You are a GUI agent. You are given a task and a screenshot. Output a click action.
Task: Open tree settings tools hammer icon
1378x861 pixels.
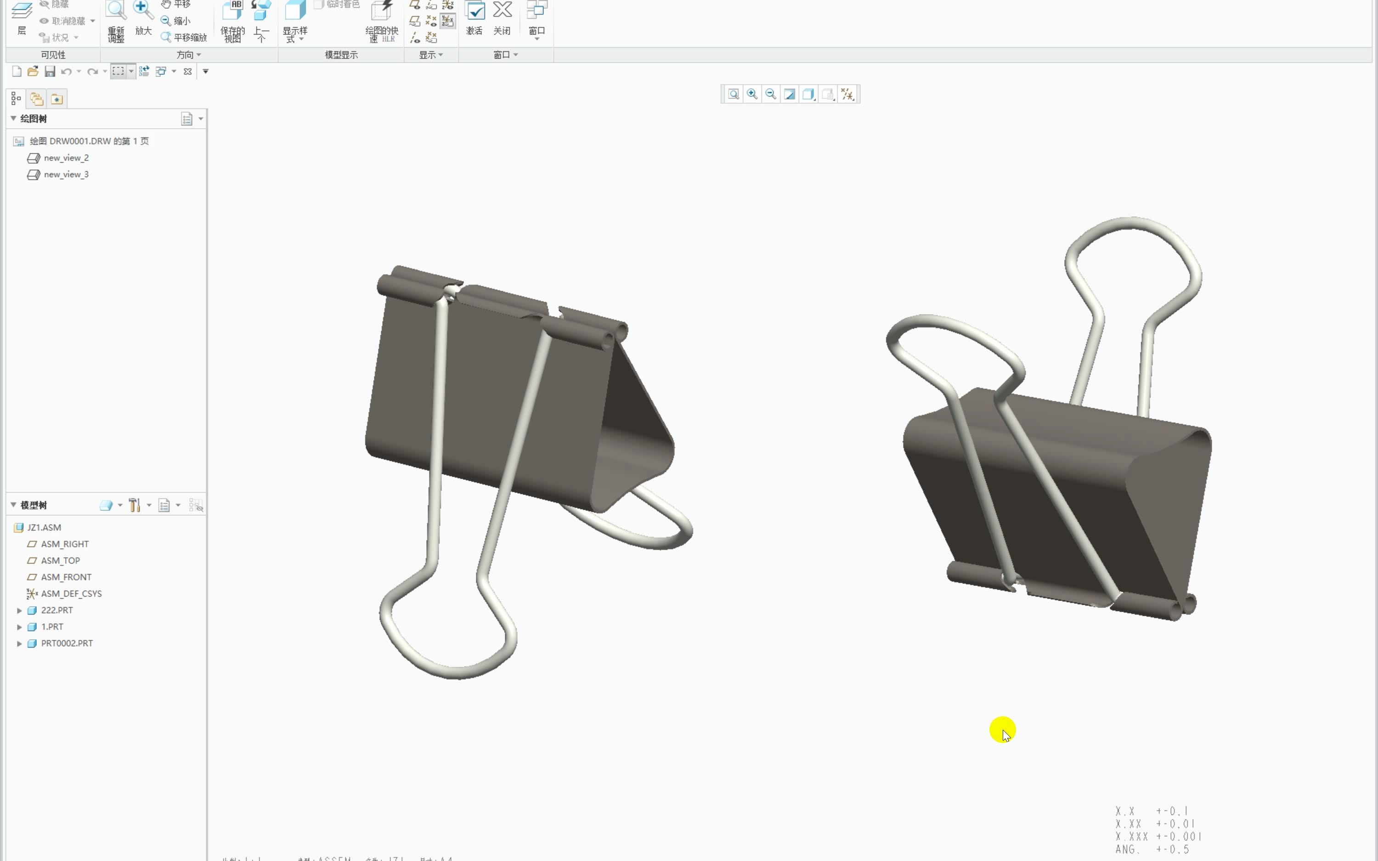coord(135,505)
